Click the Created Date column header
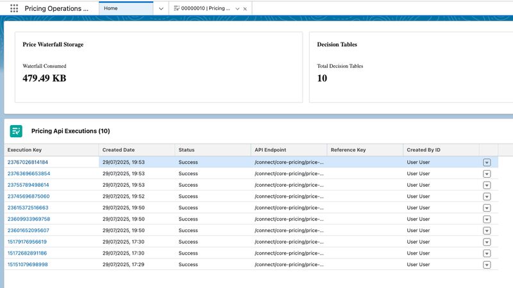Image resolution: width=513 pixels, height=288 pixels. point(119,149)
